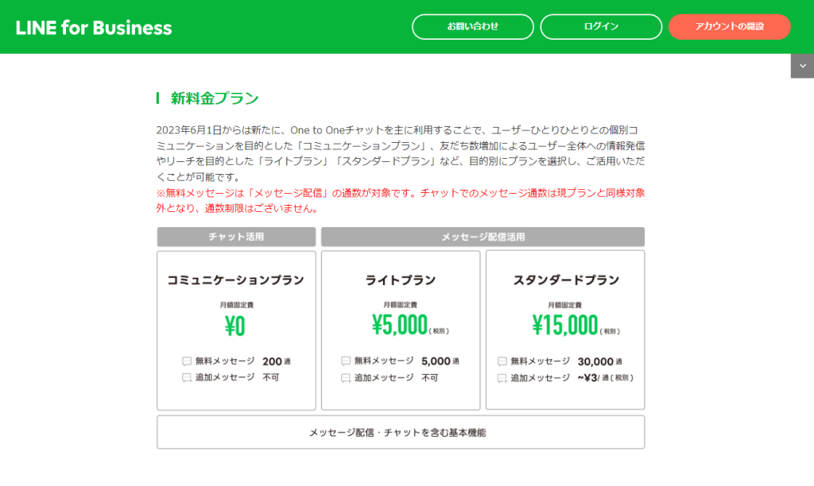This screenshot has width=814, height=486.
Task: Click the ¥5,000 monthly price
Action: point(399,326)
